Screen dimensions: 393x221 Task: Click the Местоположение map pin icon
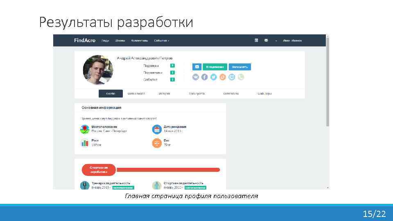click(x=85, y=129)
